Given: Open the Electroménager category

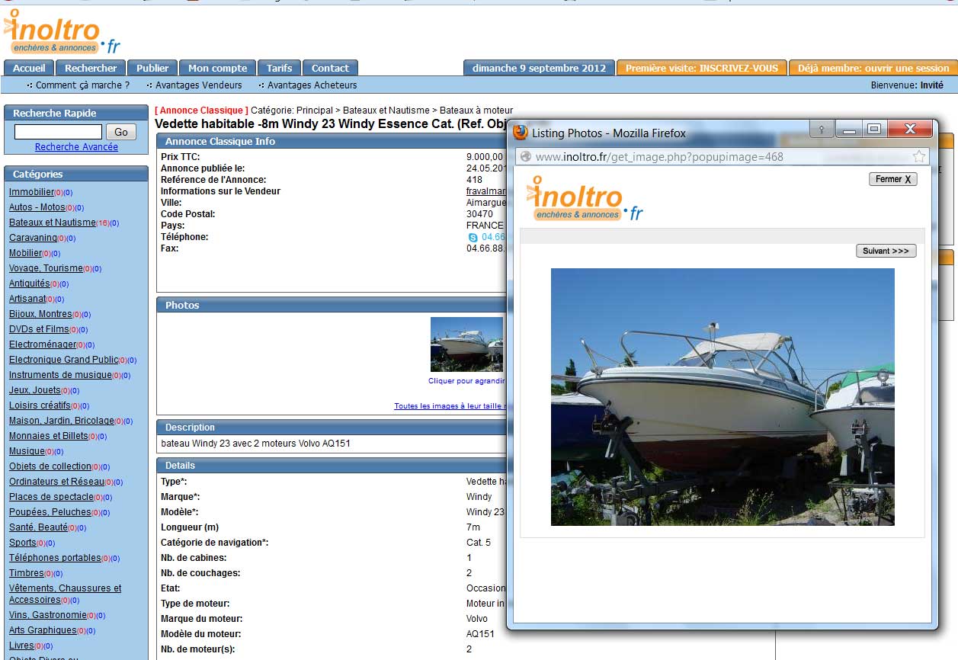Looking at the screenshot, I should click(42, 344).
